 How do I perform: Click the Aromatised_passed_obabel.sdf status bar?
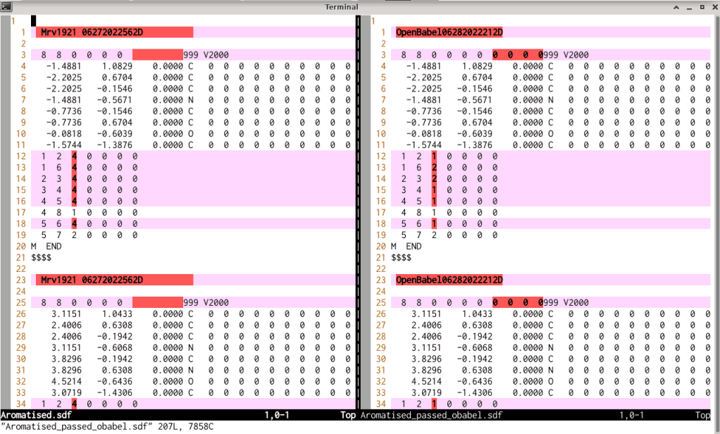pyautogui.click(x=535, y=416)
